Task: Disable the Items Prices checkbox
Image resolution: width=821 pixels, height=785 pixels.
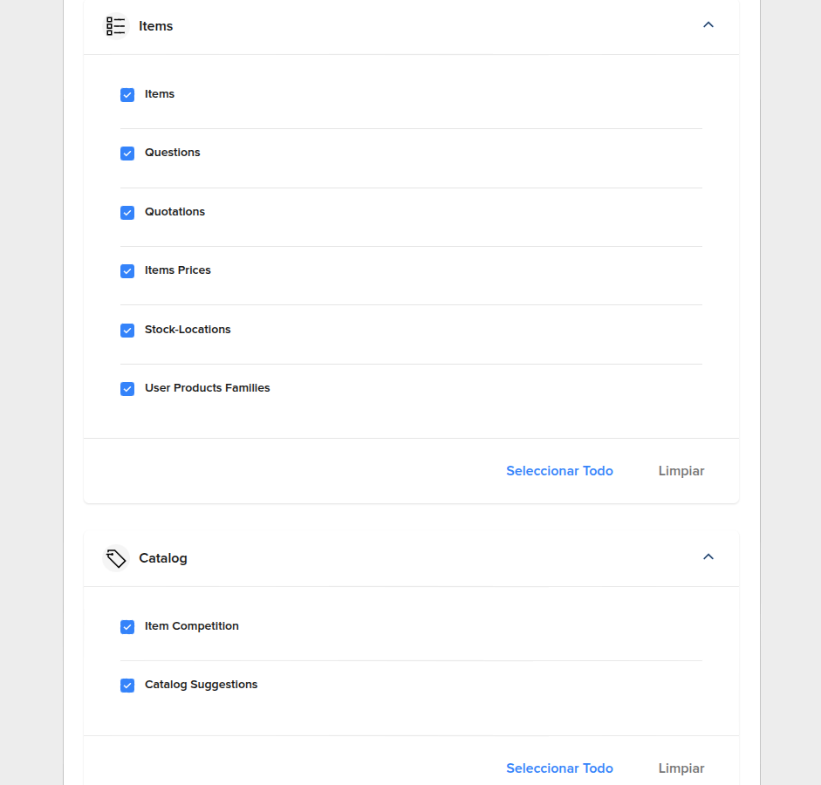Action: point(127,271)
